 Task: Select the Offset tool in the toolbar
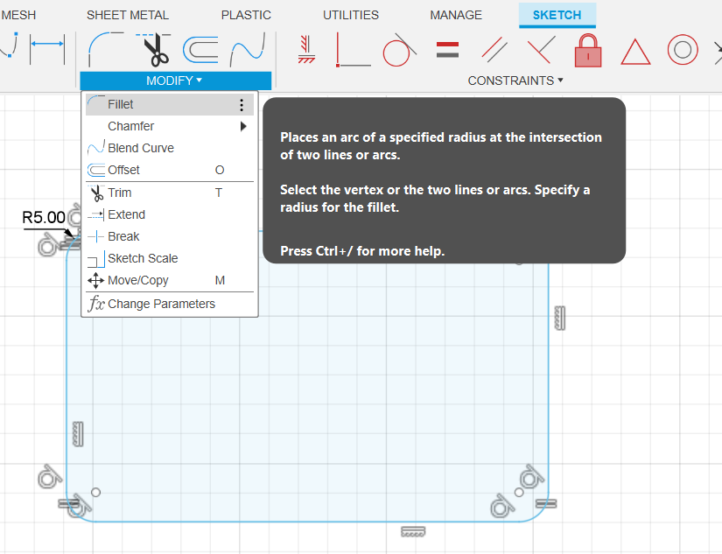click(200, 50)
